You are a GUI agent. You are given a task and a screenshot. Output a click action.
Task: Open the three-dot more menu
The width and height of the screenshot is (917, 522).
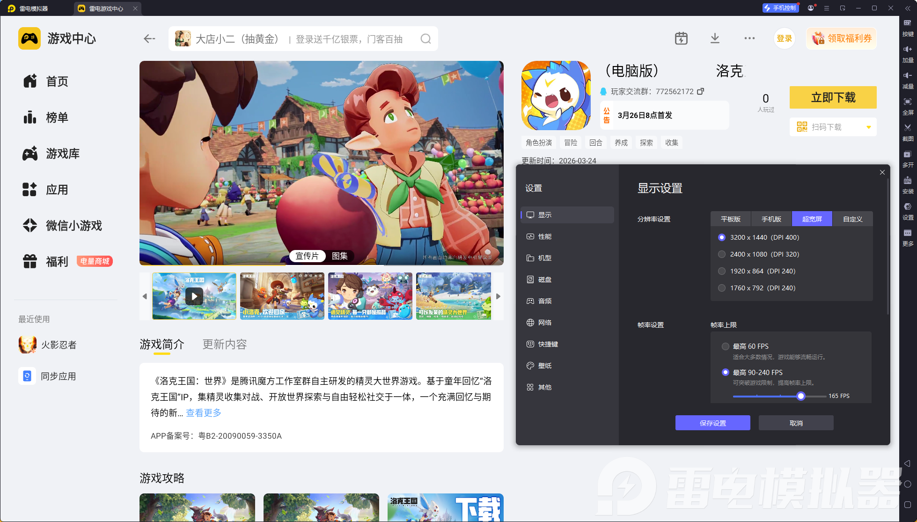tap(749, 38)
